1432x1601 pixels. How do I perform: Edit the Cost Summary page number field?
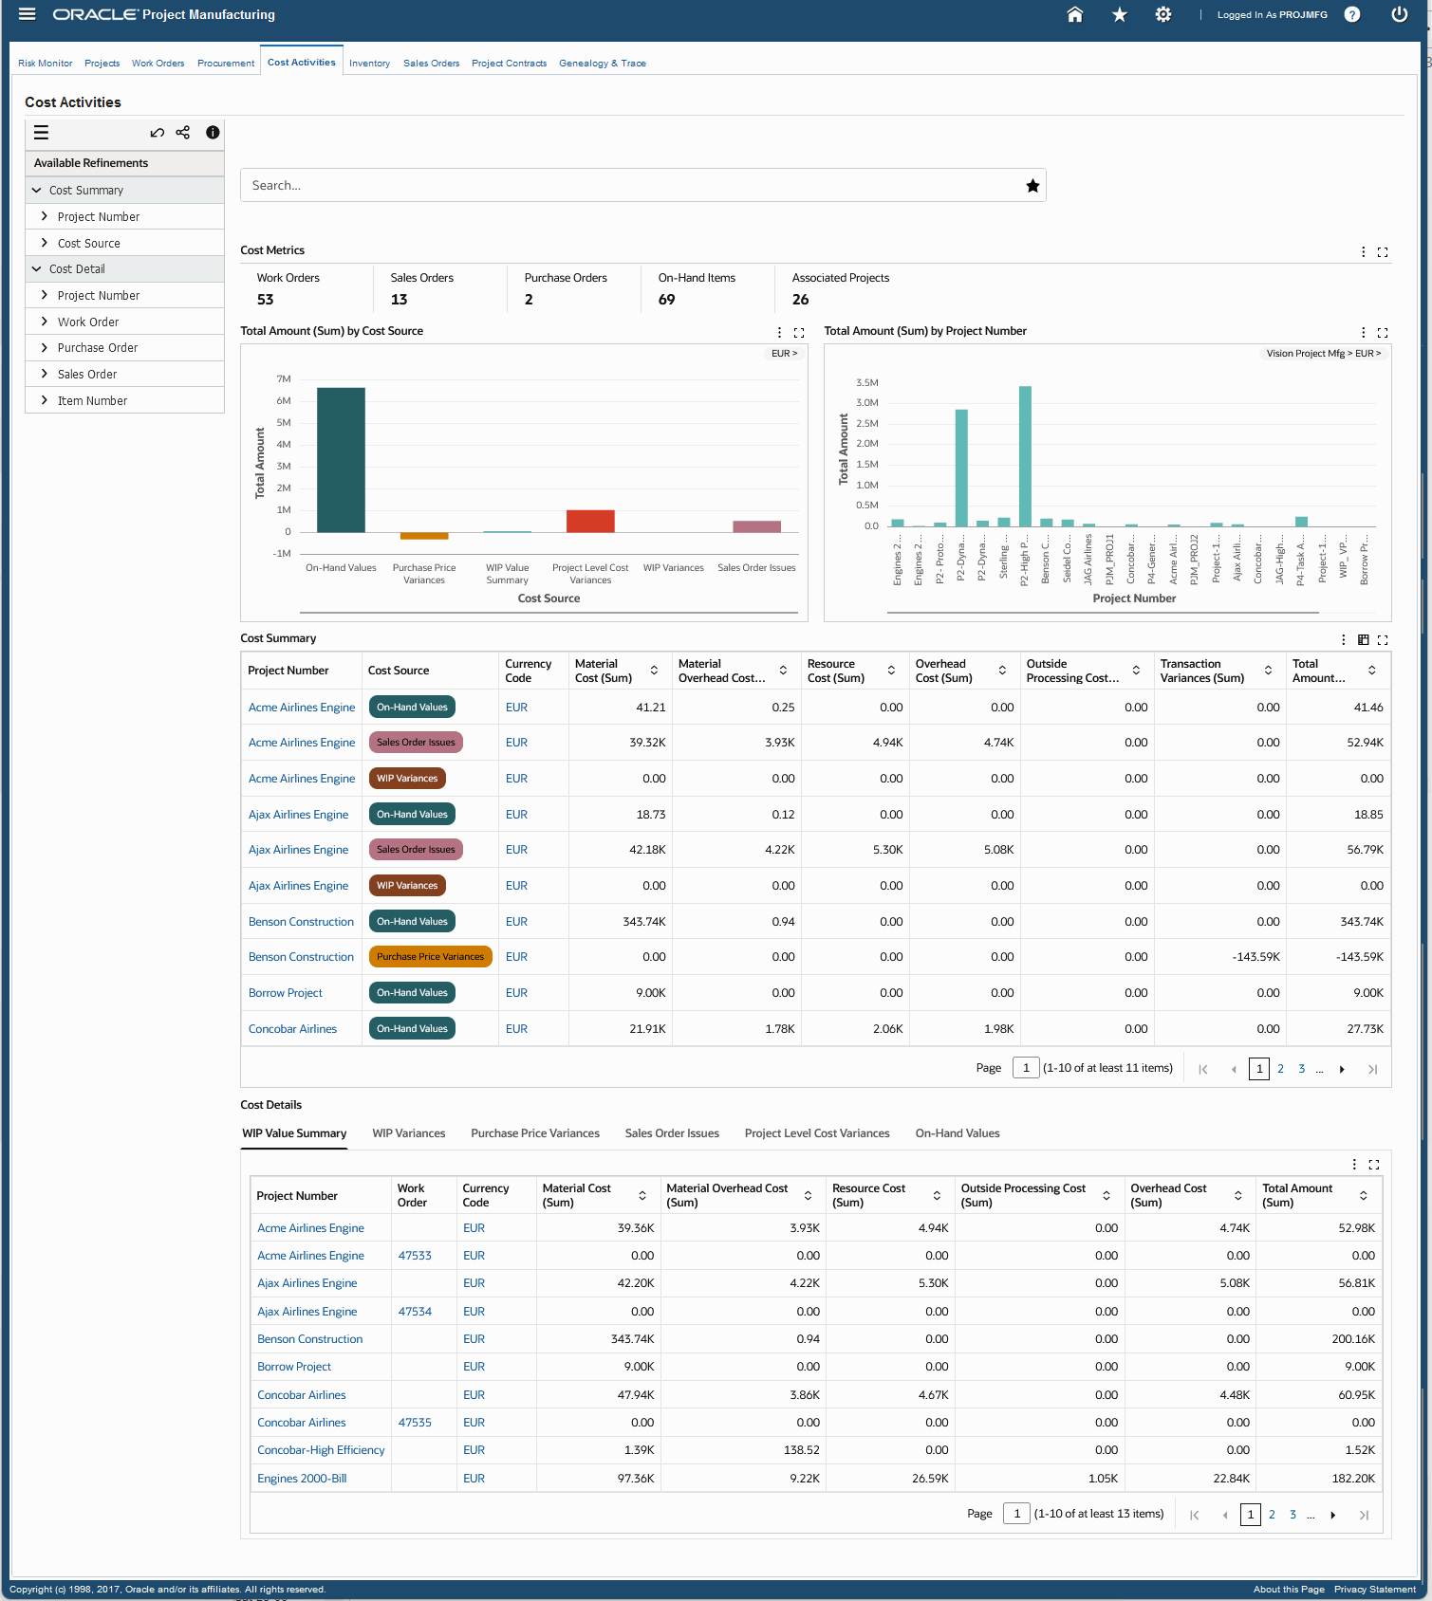(x=1026, y=1068)
